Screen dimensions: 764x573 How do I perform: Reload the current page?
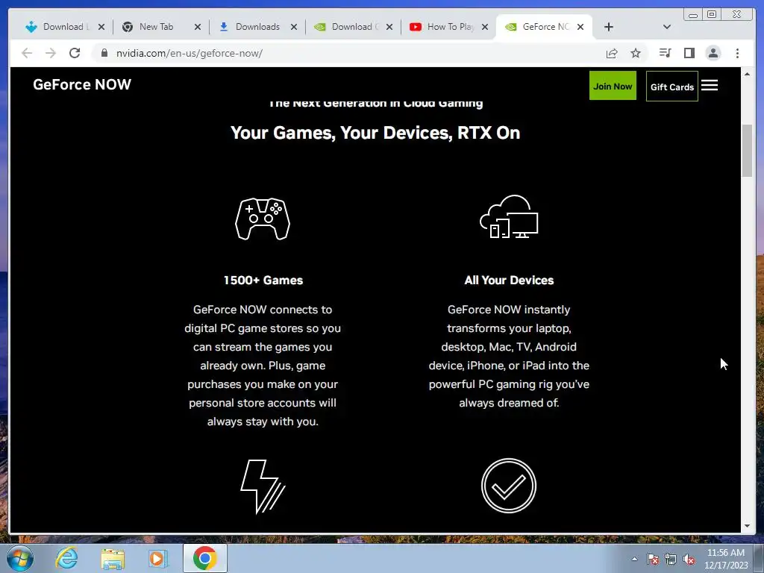75,53
